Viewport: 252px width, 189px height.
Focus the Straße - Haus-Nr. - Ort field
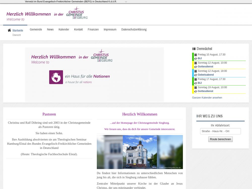tap(220, 131)
